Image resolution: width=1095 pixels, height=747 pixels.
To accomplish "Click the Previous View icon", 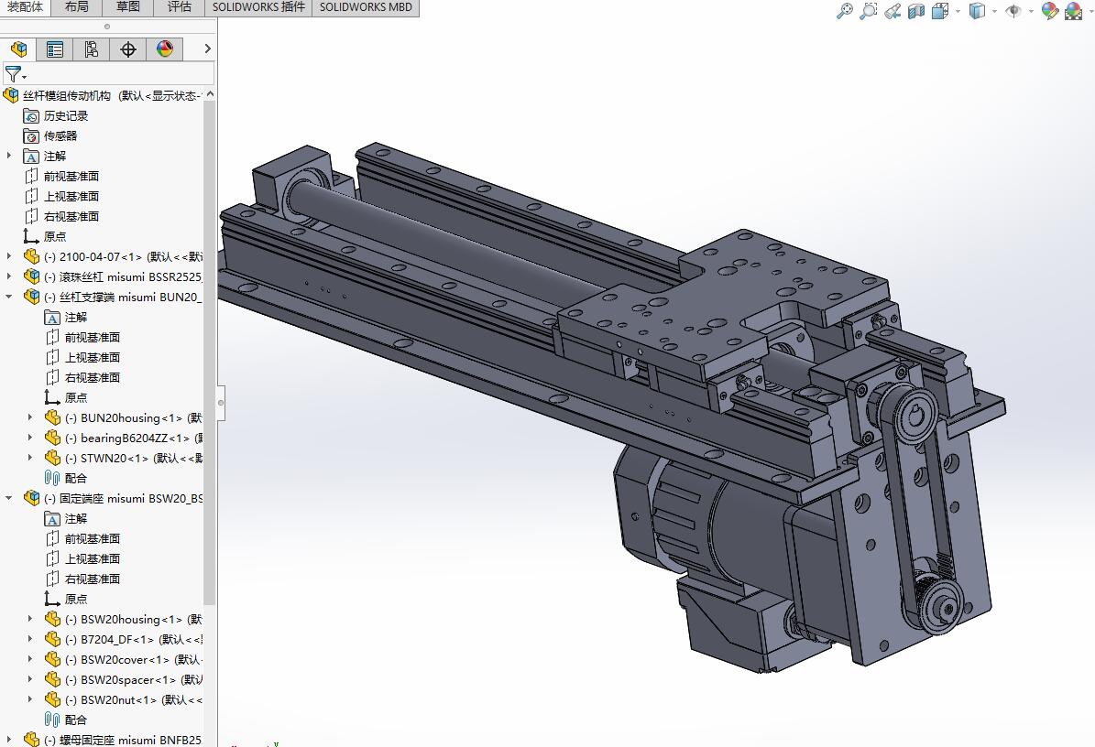I will (892, 11).
